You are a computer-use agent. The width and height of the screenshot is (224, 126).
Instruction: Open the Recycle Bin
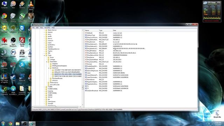pyautogui.click(x=217, y=114)
